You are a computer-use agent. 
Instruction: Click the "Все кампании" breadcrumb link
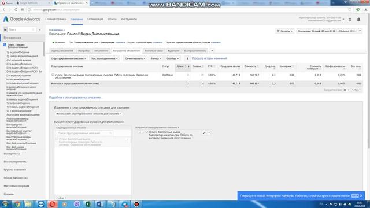coord(56,30)
